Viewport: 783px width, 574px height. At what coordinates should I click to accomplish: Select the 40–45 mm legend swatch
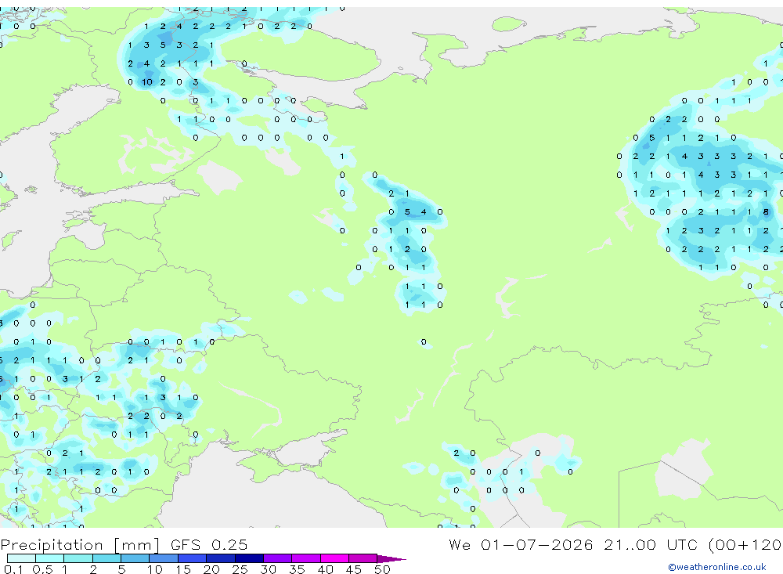coord(334,558)
